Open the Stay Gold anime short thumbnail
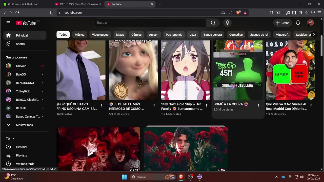This screenshot has width=324, height=182. (186, 70)
